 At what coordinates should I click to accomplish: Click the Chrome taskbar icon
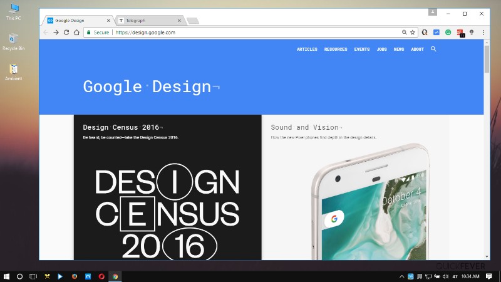(x=115, y=276)
